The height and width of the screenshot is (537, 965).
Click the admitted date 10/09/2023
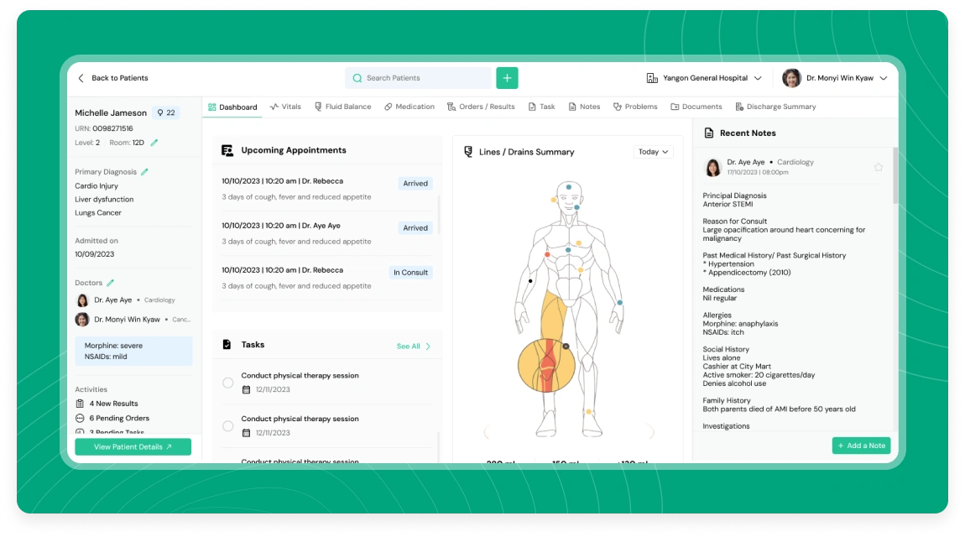click(94, 254)
